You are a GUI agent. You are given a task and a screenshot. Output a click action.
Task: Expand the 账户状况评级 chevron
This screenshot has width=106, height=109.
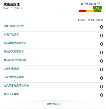coord(102,4)
